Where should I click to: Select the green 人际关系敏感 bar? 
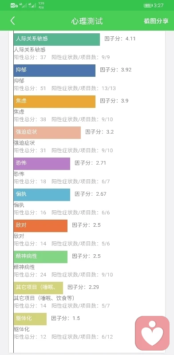57,39
